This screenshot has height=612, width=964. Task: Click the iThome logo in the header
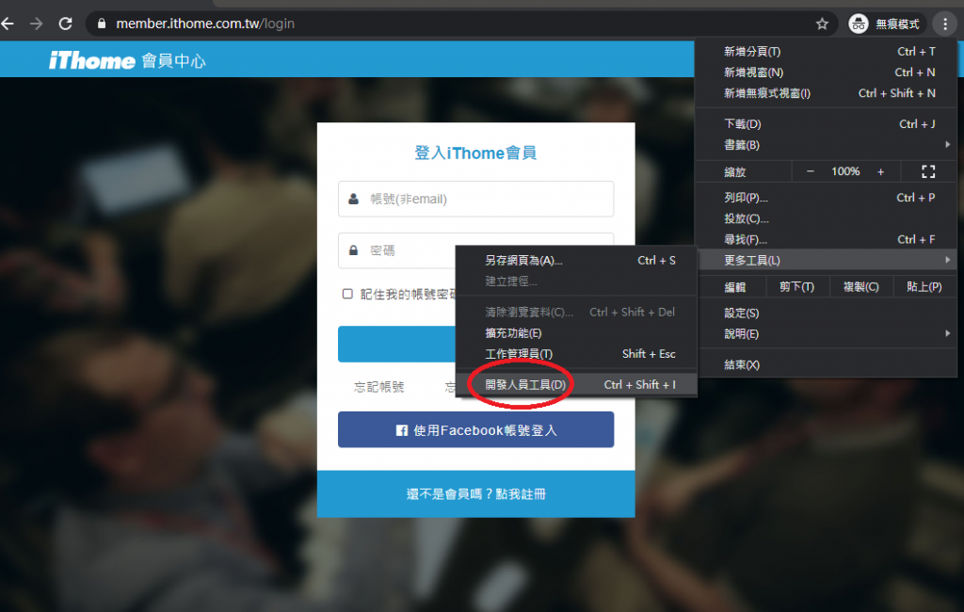(x=92, y=60)
